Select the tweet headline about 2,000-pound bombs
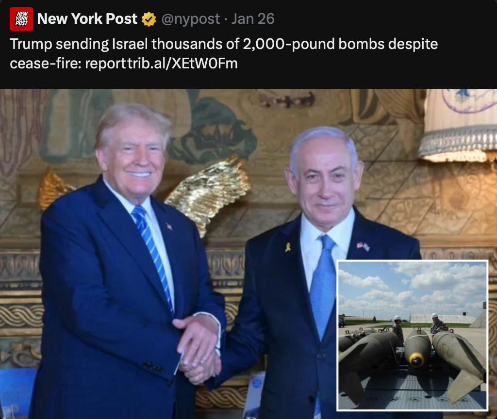The height and width of the screenshot is (419, 497). click(224, 53)
